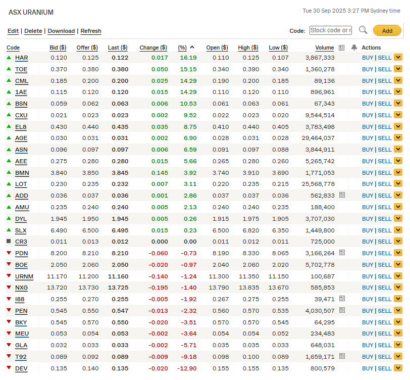Expand actions dropdown for DEV
Screen dimensions: 410x380
pyautogui.click(x=398, y=368)
